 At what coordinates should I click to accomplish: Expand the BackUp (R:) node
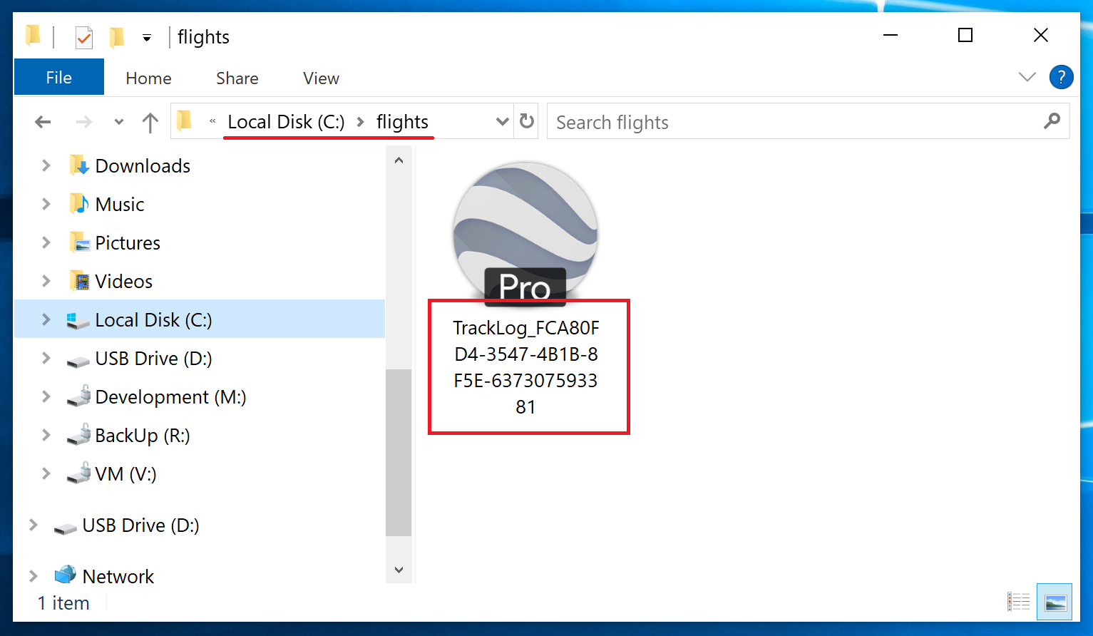(46, 435)
